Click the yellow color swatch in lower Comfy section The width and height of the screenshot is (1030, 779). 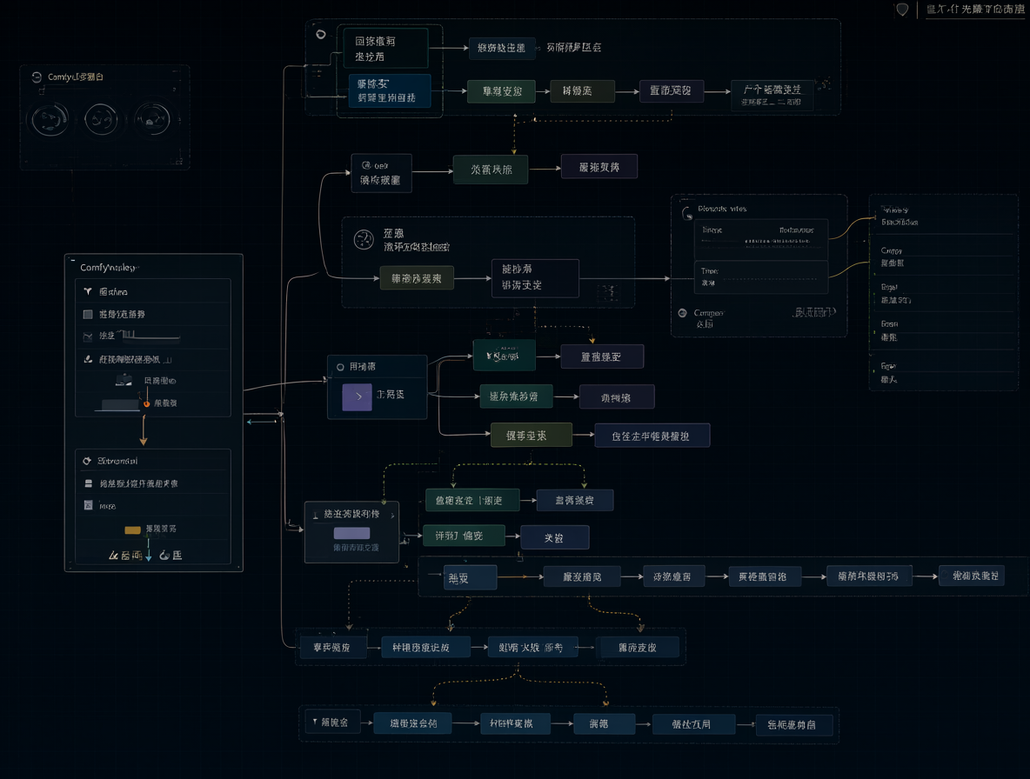click(133, 530)
